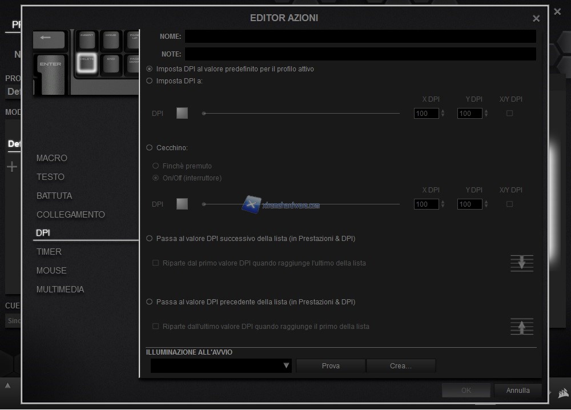Viewport: 571px width, 410px height.
Task: Click the X DPI stepper under Imposta DPI
Action: click(x=443, y=113)
